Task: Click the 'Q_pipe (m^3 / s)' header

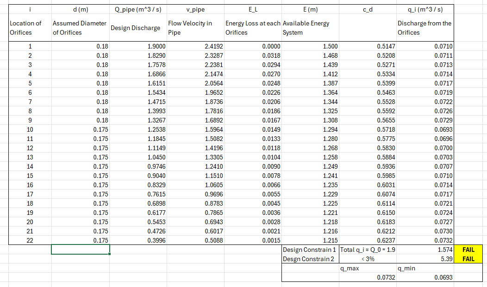Action: tap(137, 9)
